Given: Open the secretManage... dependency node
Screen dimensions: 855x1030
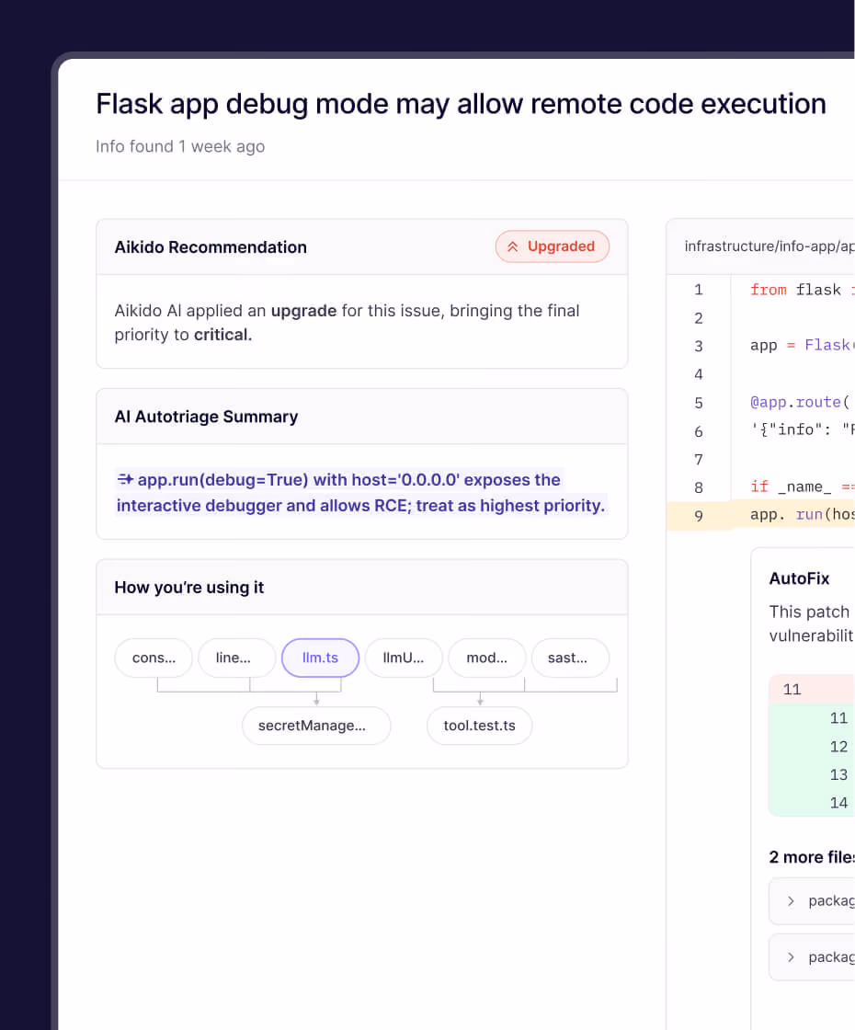Looking at the screenshot, I should 316,726.
